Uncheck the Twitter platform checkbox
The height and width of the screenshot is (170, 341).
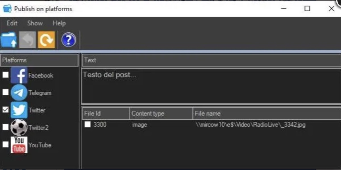click(5, 110)
